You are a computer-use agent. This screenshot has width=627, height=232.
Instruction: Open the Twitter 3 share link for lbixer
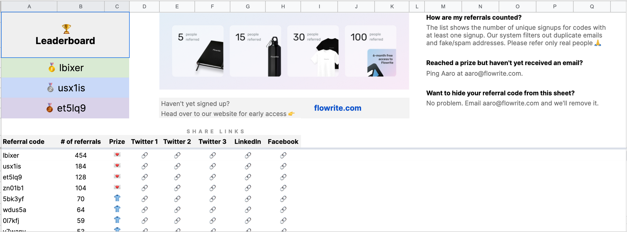pos(213,155)
